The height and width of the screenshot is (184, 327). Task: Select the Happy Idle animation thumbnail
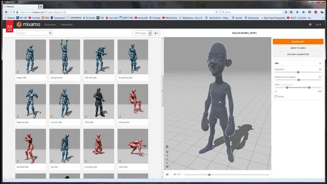point(31,57)
